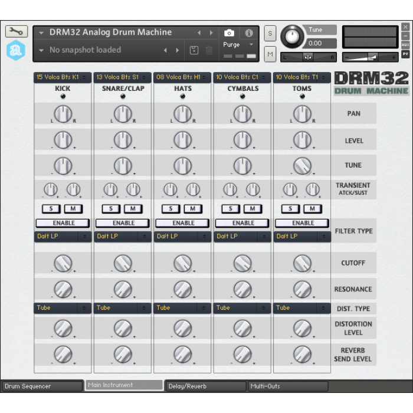
Task: Mute the TOMS channel
Action: click(313, 209)
